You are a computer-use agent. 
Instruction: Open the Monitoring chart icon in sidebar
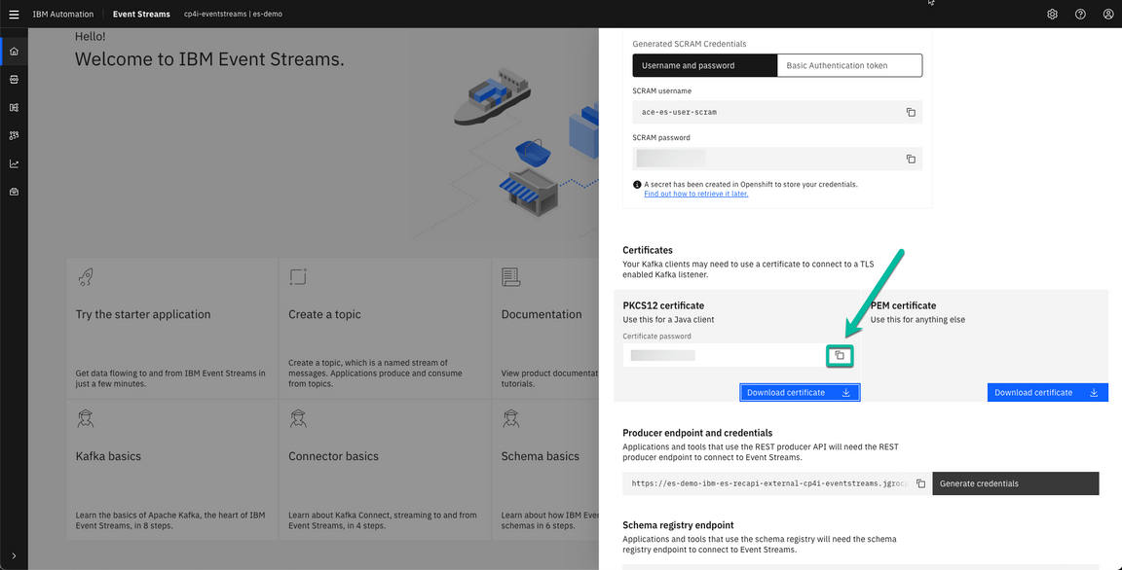point(14,162)
